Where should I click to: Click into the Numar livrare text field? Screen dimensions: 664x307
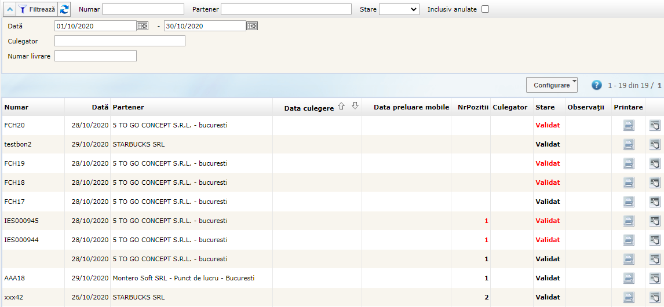click(96, 56)
